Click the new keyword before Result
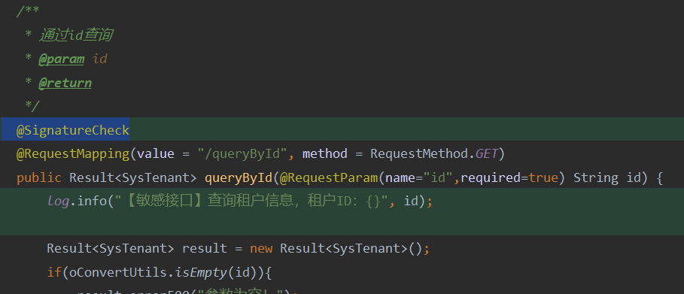 (x=261, y=249)
